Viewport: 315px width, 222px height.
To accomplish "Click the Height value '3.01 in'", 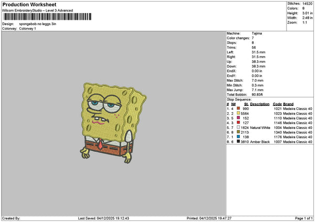I will (307, 13).
